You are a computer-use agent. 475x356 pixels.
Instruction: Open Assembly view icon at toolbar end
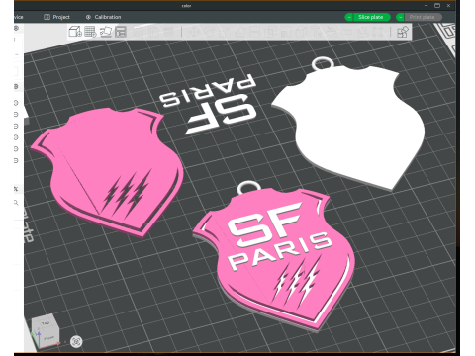[403, 32]
